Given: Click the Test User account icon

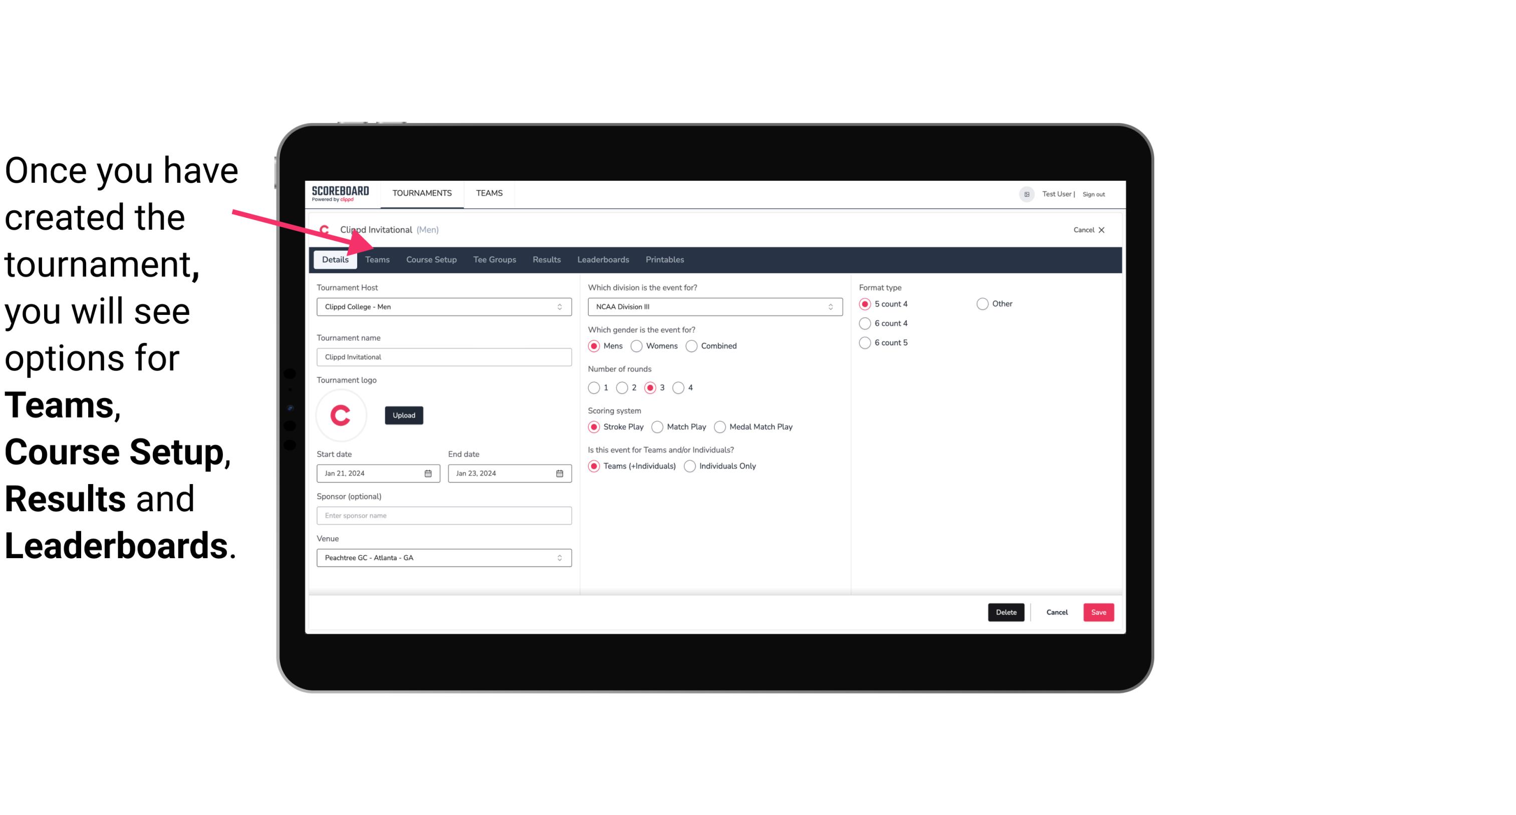Looking at the screenshot, I should coord(1028,194).
